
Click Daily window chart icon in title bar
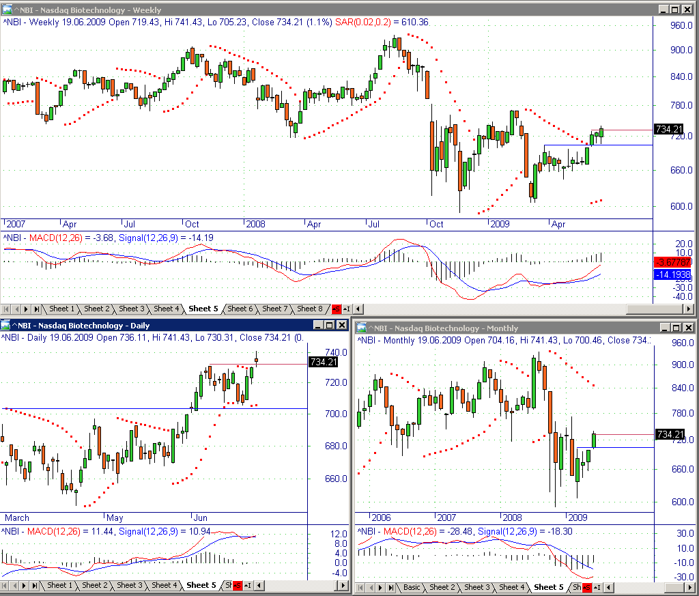5,325
